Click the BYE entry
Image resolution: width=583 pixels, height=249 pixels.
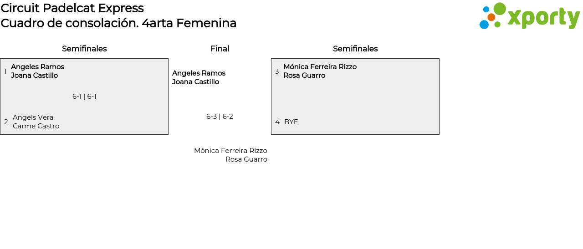pyautogui.click(x=291, y=122)
